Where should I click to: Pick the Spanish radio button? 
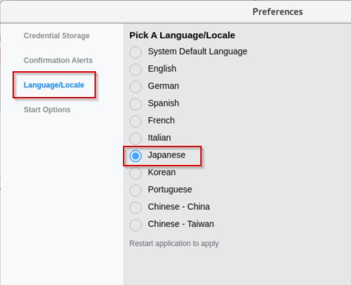tap(136, 104)
